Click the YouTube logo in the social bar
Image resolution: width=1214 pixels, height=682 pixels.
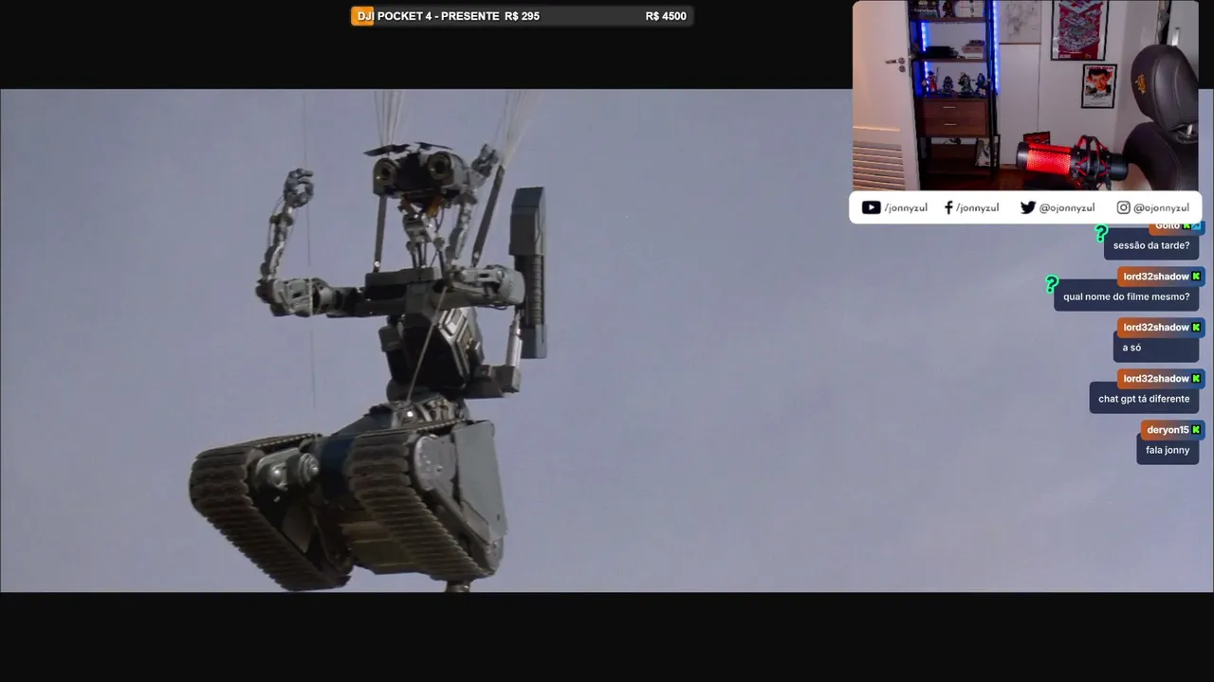click(x=871, y=207)
